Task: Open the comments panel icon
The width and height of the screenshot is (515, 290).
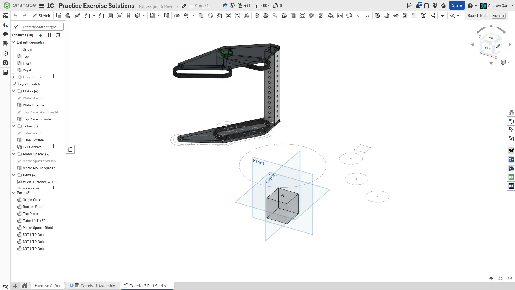Action: [x=5, y=34]
